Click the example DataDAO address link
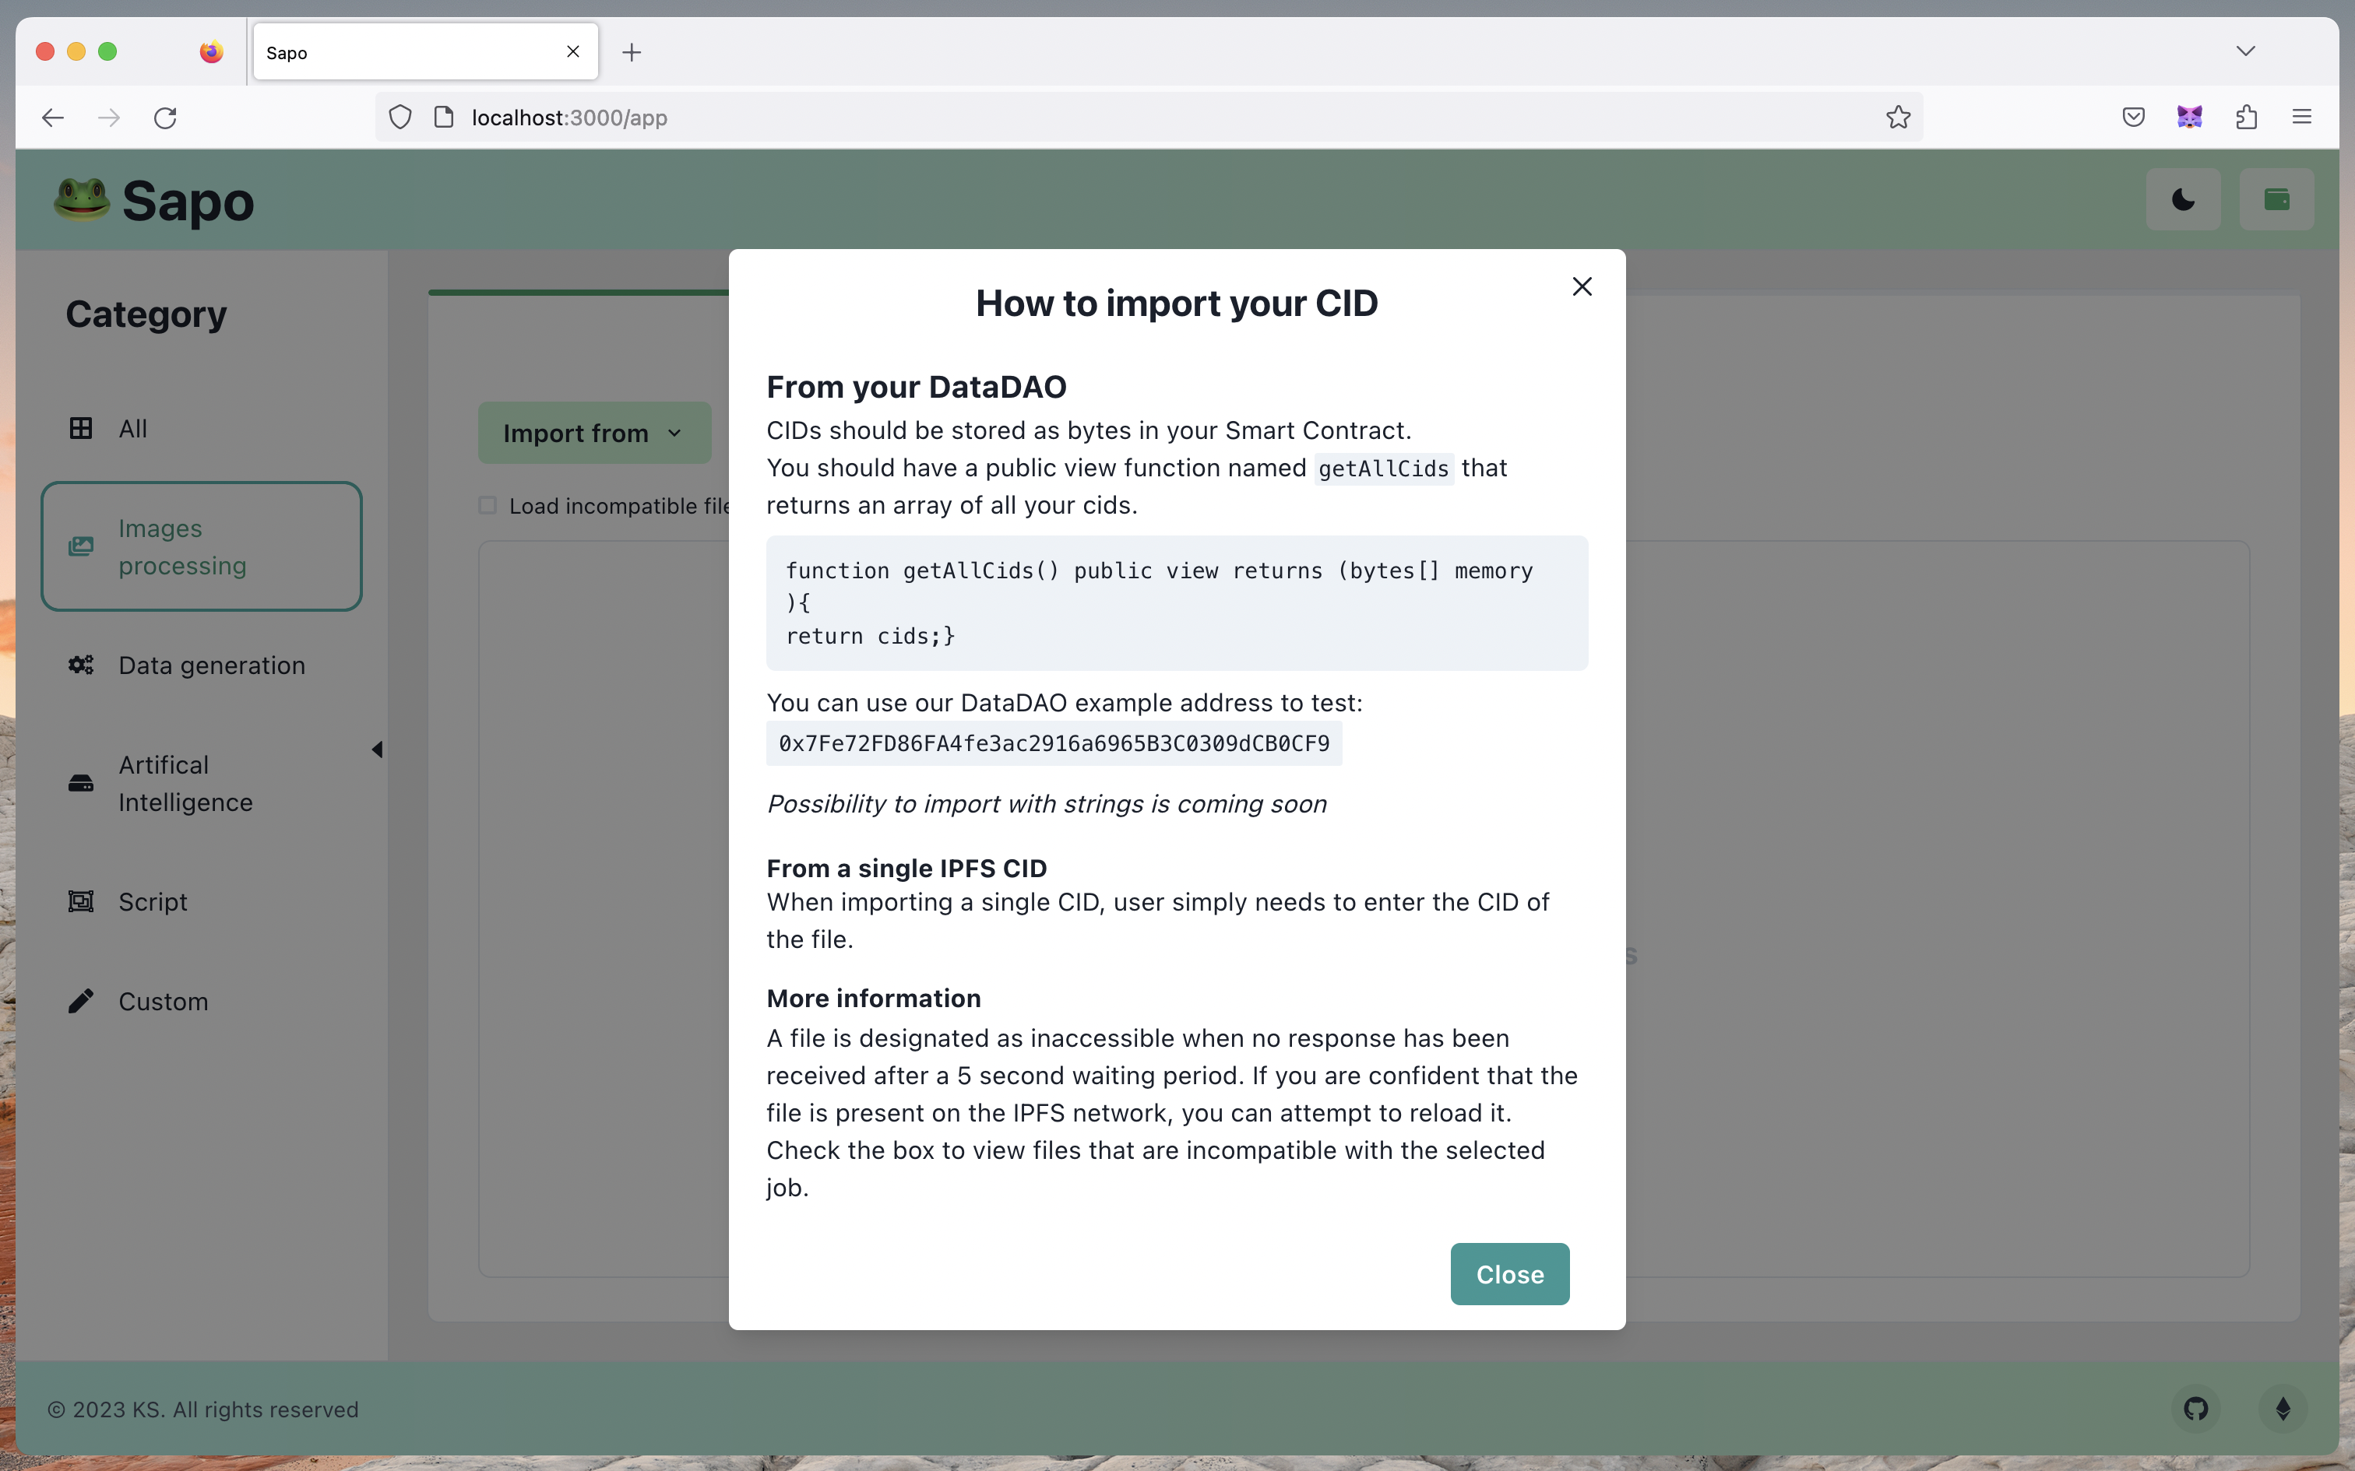The image size is (2355, 1471). coord(1054,743)
